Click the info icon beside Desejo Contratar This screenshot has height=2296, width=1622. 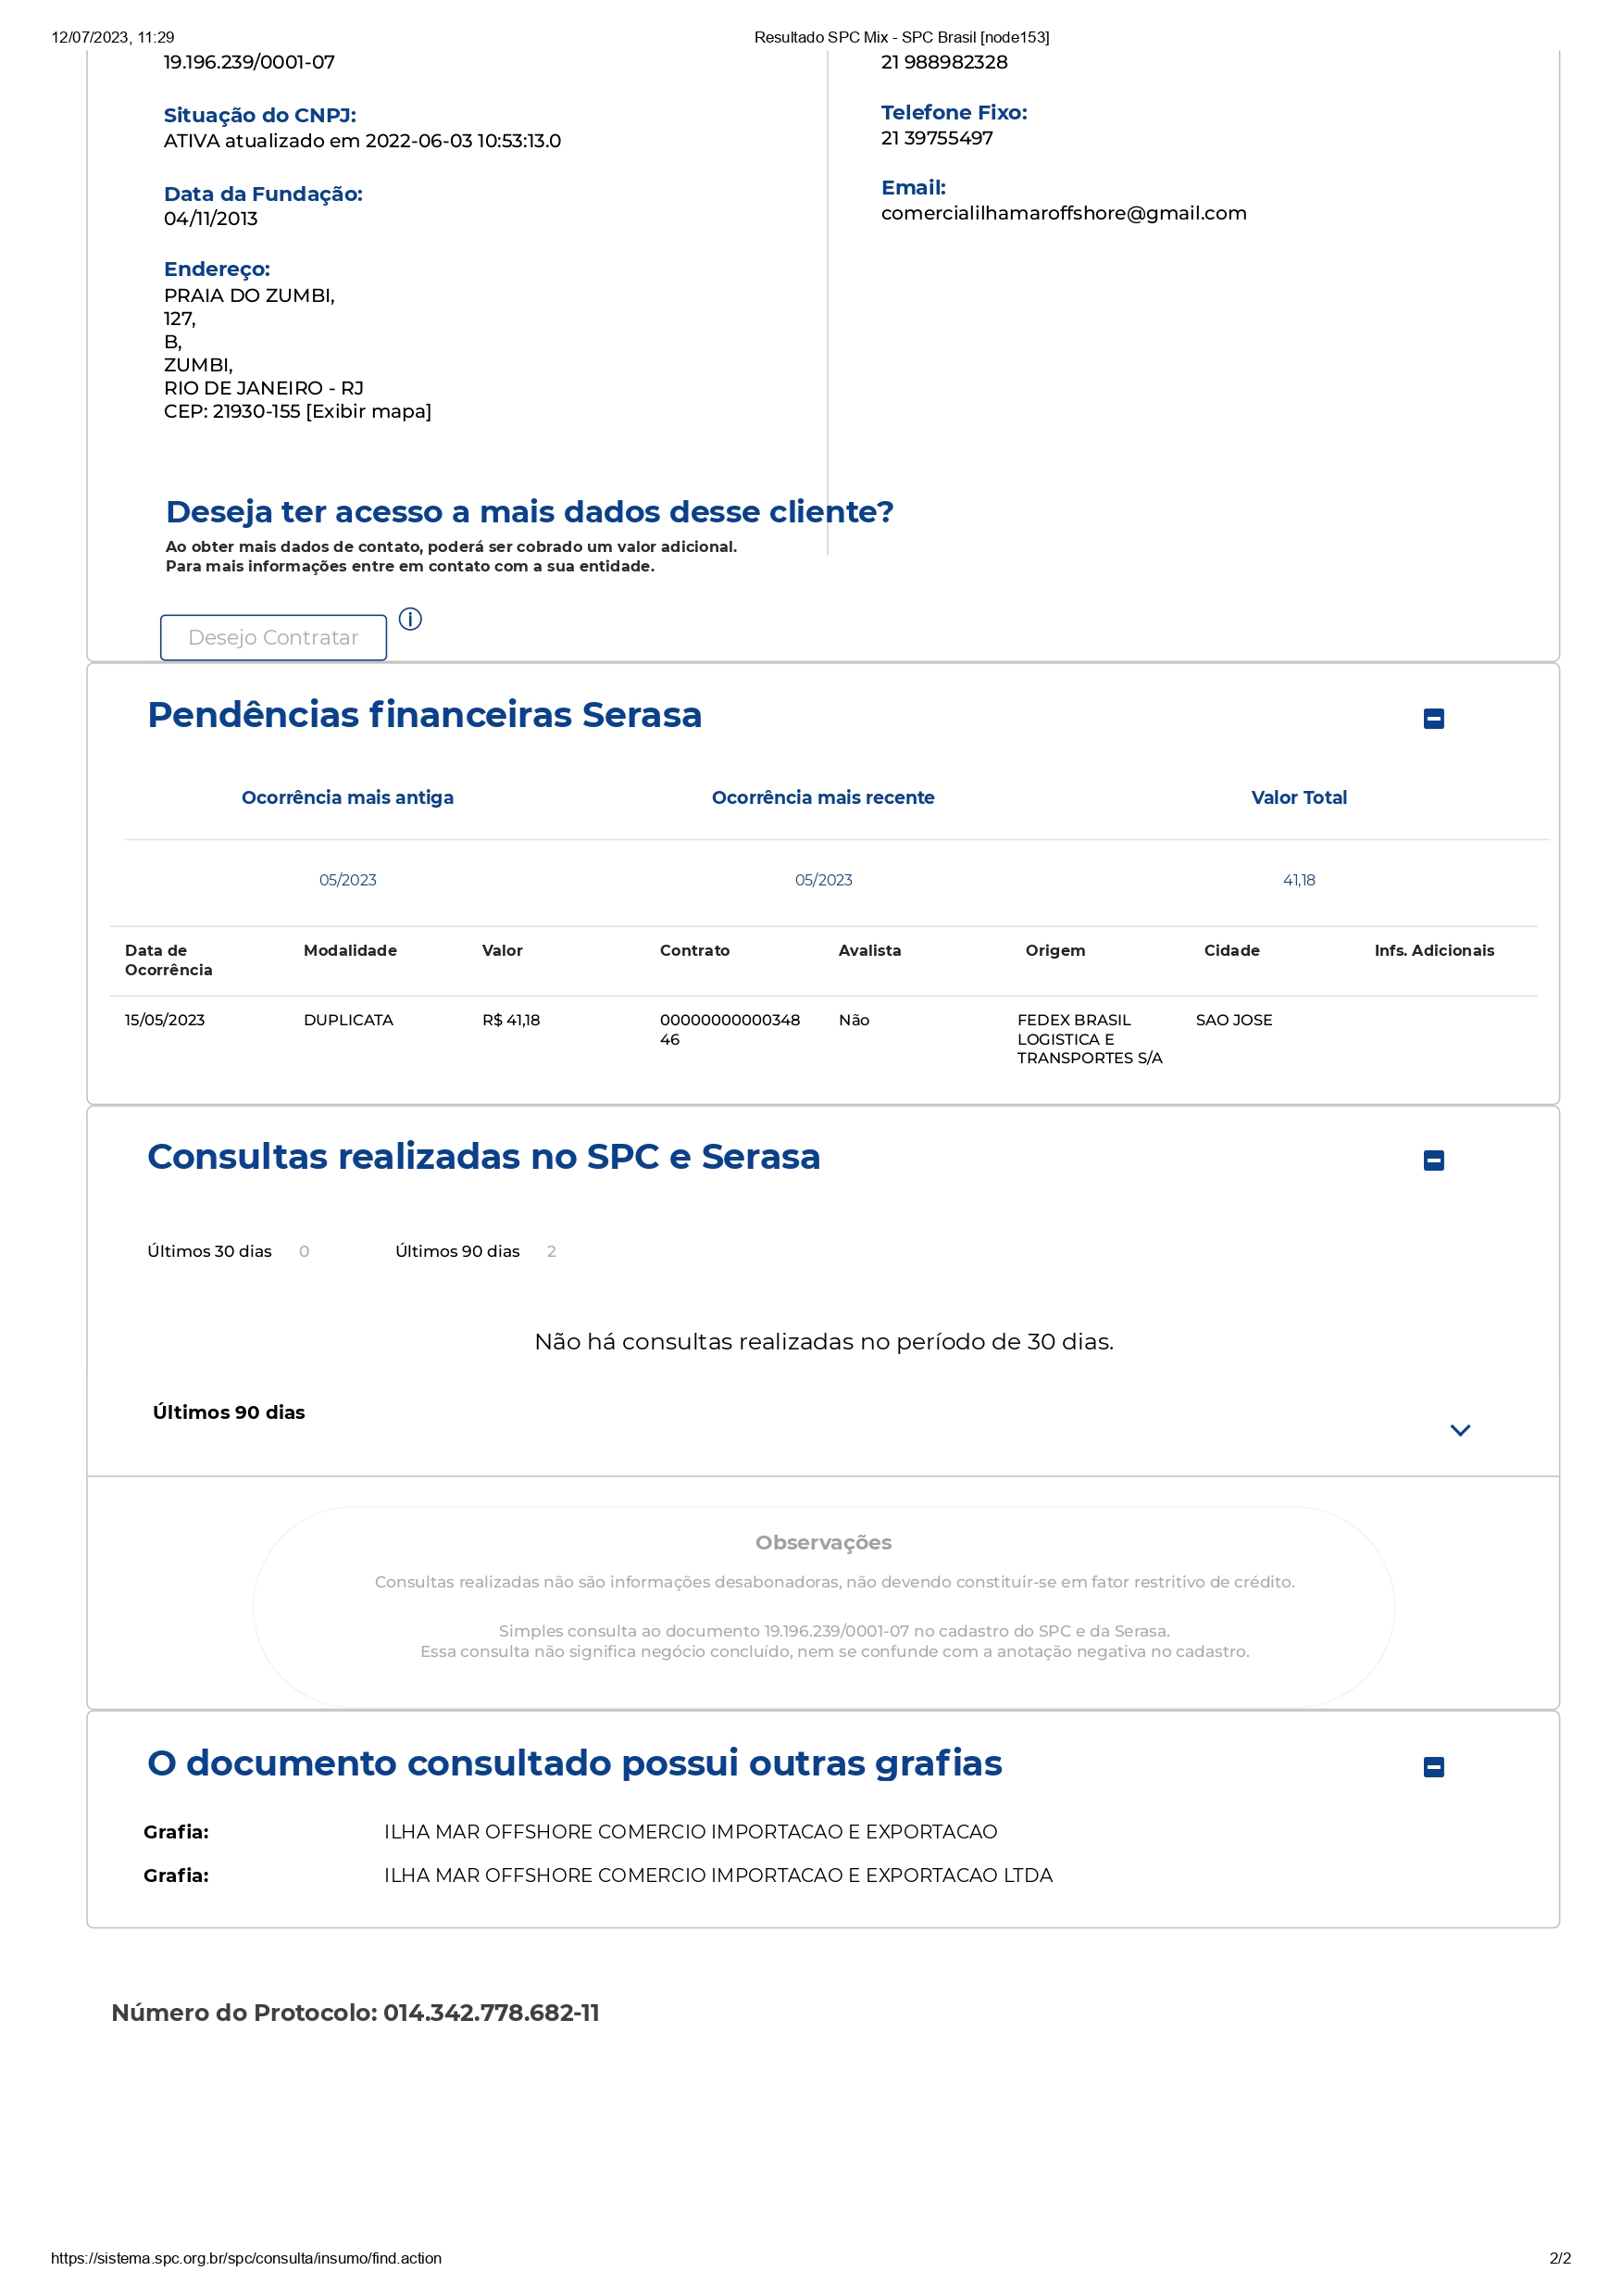410,619
